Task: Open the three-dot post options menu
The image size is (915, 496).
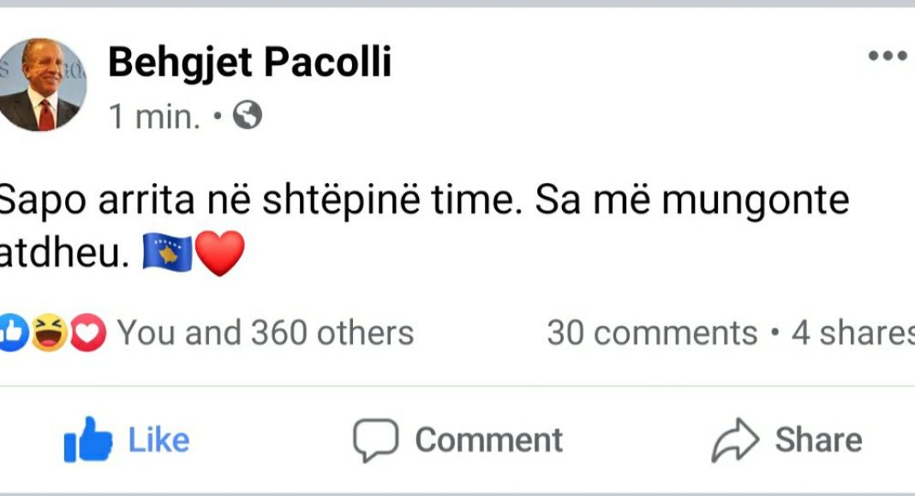Action: click(888, 56)
